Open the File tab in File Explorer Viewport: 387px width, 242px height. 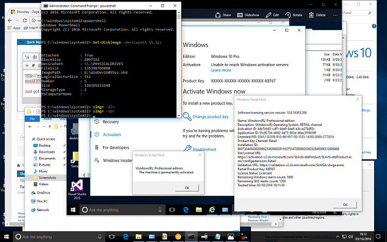tap(32, 119)
